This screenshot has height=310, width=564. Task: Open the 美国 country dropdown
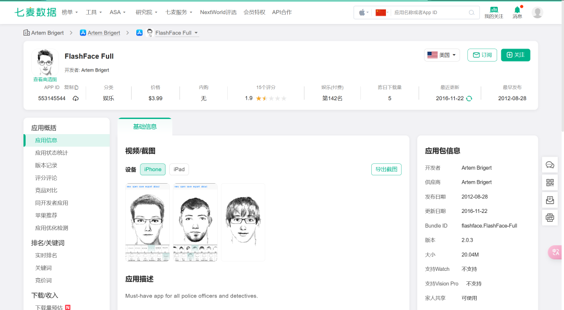click(442, 55)
